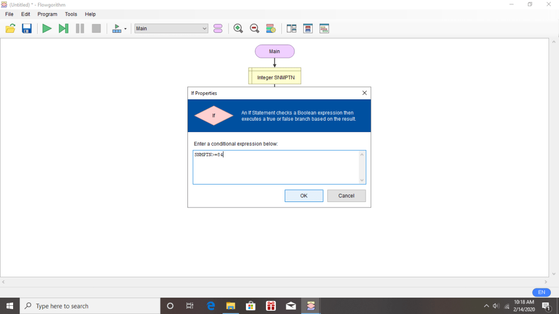
Task: Open Microsoft Edge from the taskbar
Action: click(x=211, y=306)
